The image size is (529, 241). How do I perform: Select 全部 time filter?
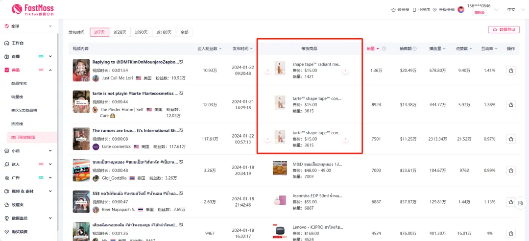[184, 32]
